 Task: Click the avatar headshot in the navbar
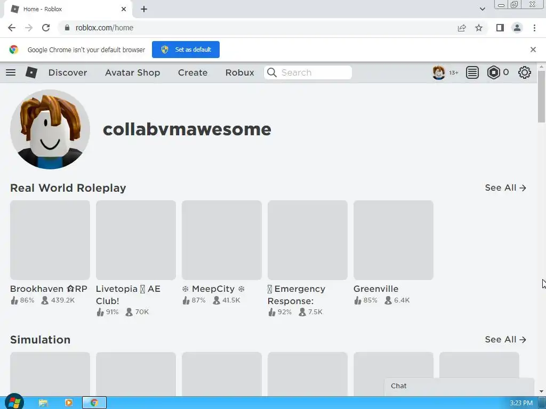point(439,72)
